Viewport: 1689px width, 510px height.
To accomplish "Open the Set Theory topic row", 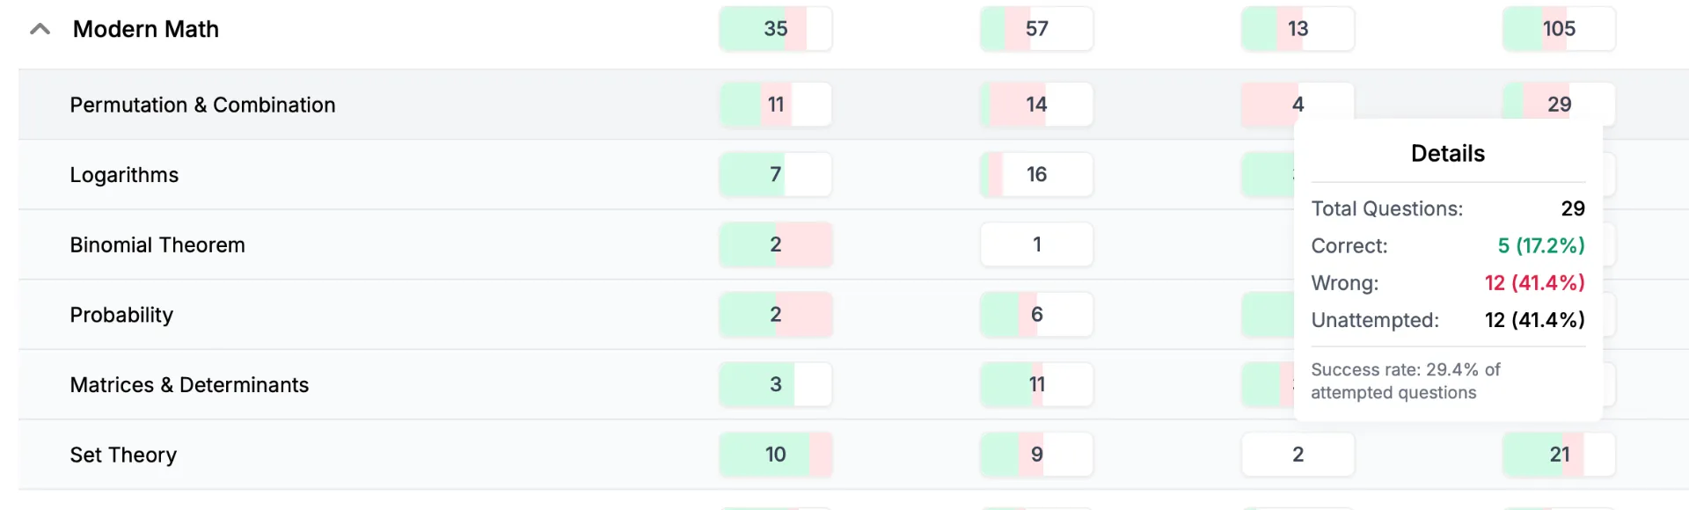I will (x=853, y=455).
